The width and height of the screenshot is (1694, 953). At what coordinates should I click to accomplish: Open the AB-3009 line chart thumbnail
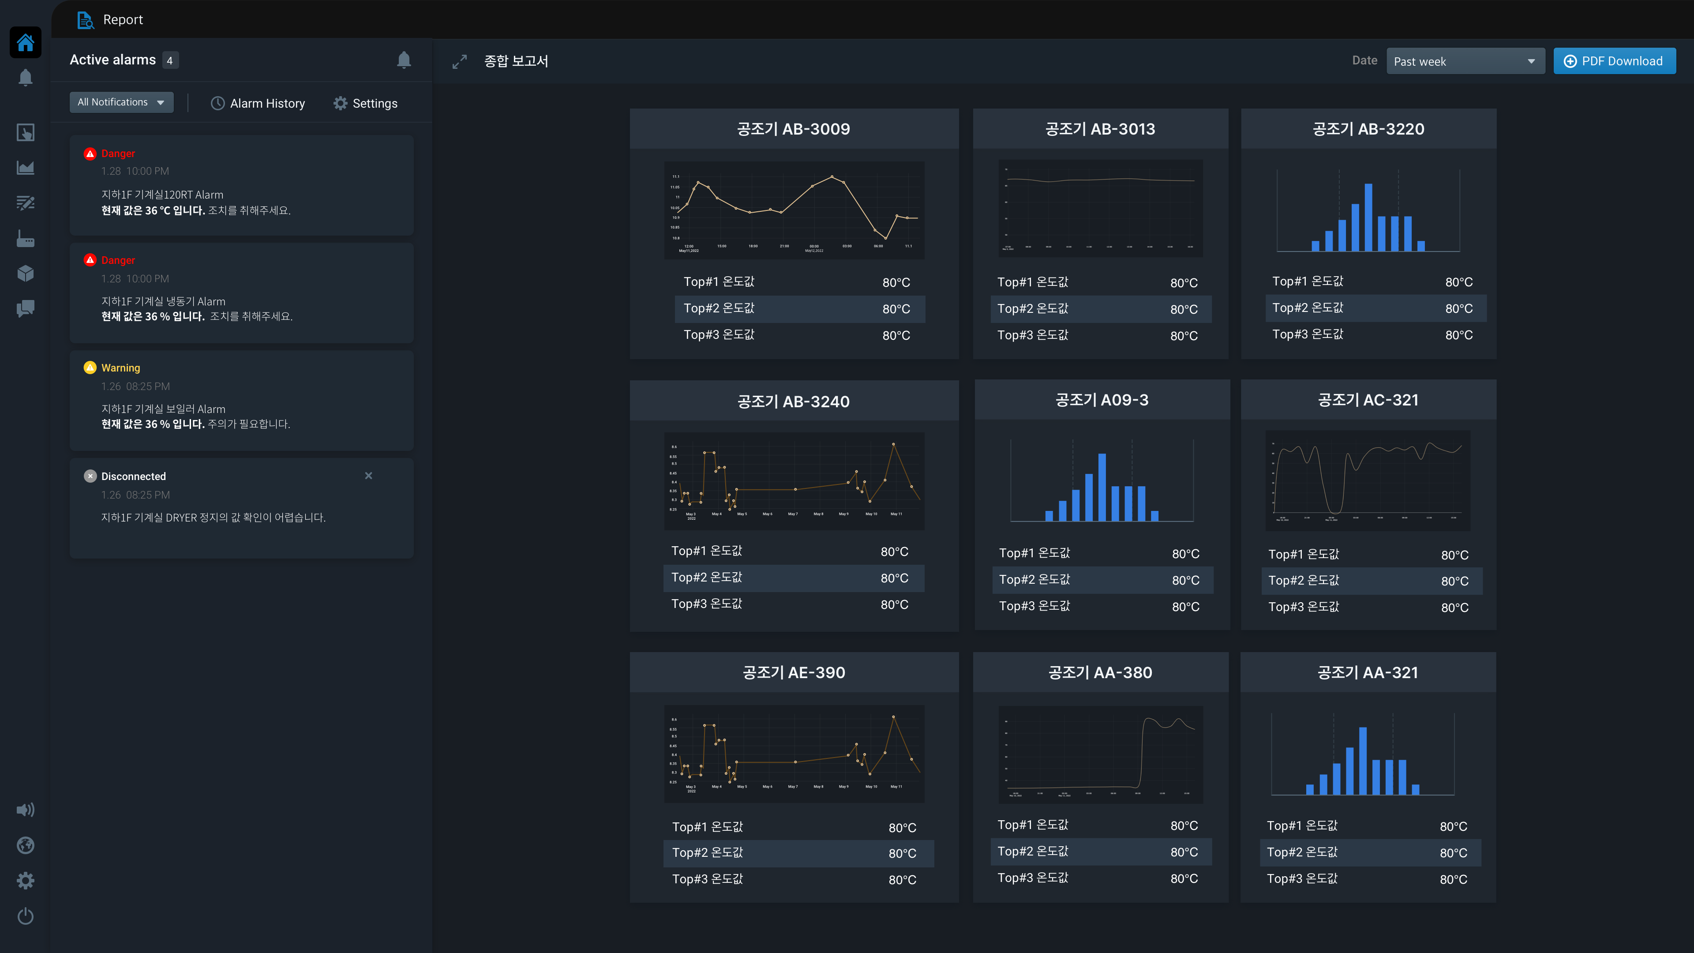[x=794, y=210]
